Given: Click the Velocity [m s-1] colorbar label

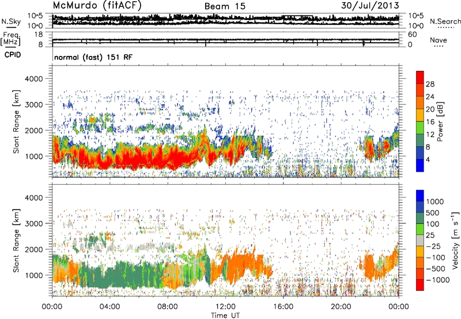Looking at the screenshot, I should click(x=455, y=240).
